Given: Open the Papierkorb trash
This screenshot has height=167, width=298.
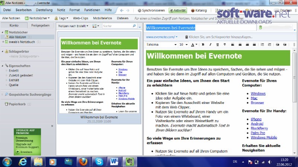Looking at the screenshot, I should click(18, 104).
